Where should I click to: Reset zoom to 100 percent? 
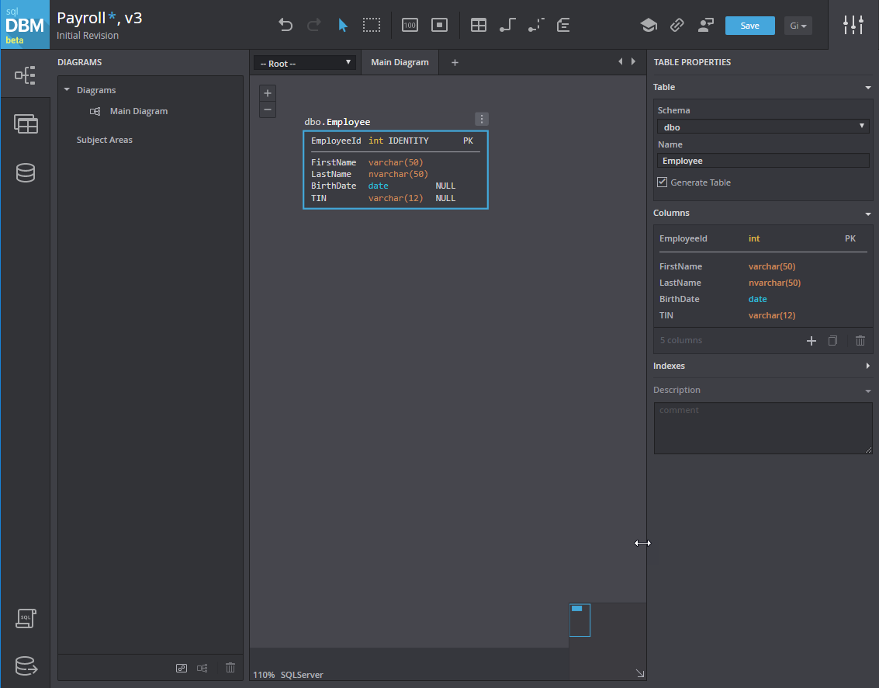pyautogui.click(x=409, y=25)
